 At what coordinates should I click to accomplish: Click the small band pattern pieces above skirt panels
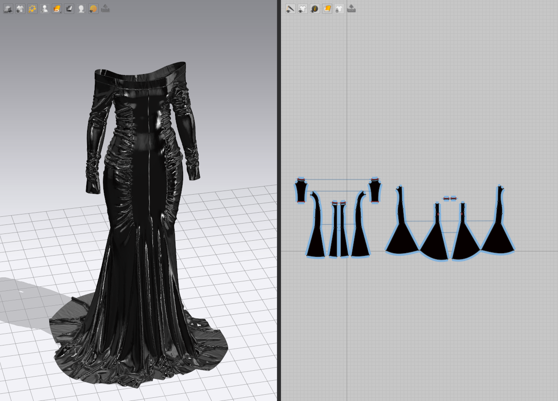tap(450, 198)
